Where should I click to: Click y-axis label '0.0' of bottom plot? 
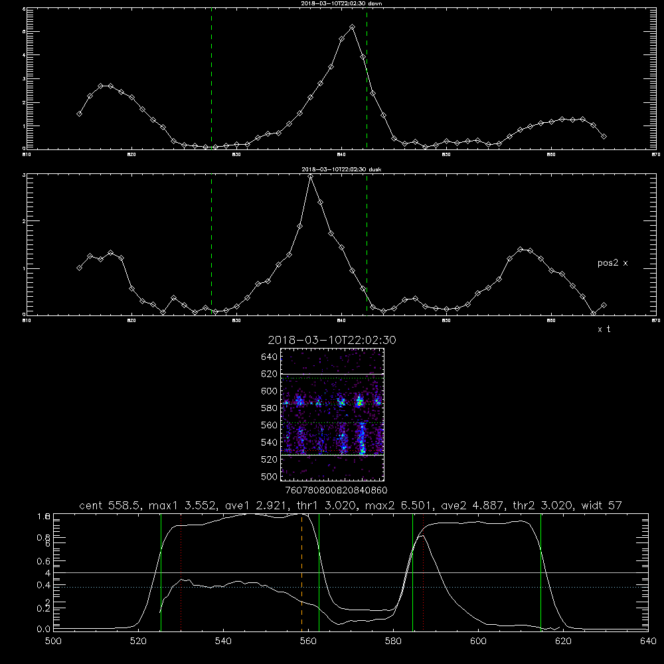(x=44, y=629)
